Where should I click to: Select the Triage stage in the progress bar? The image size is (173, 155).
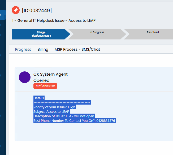tap(41, 34)
